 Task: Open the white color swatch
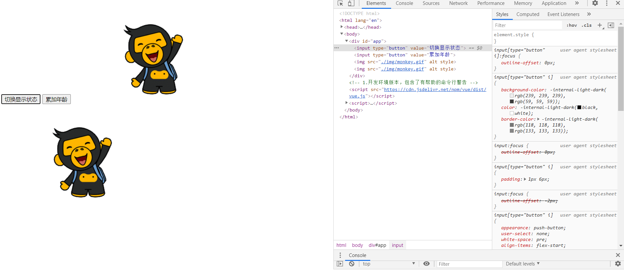click(512, 113)
